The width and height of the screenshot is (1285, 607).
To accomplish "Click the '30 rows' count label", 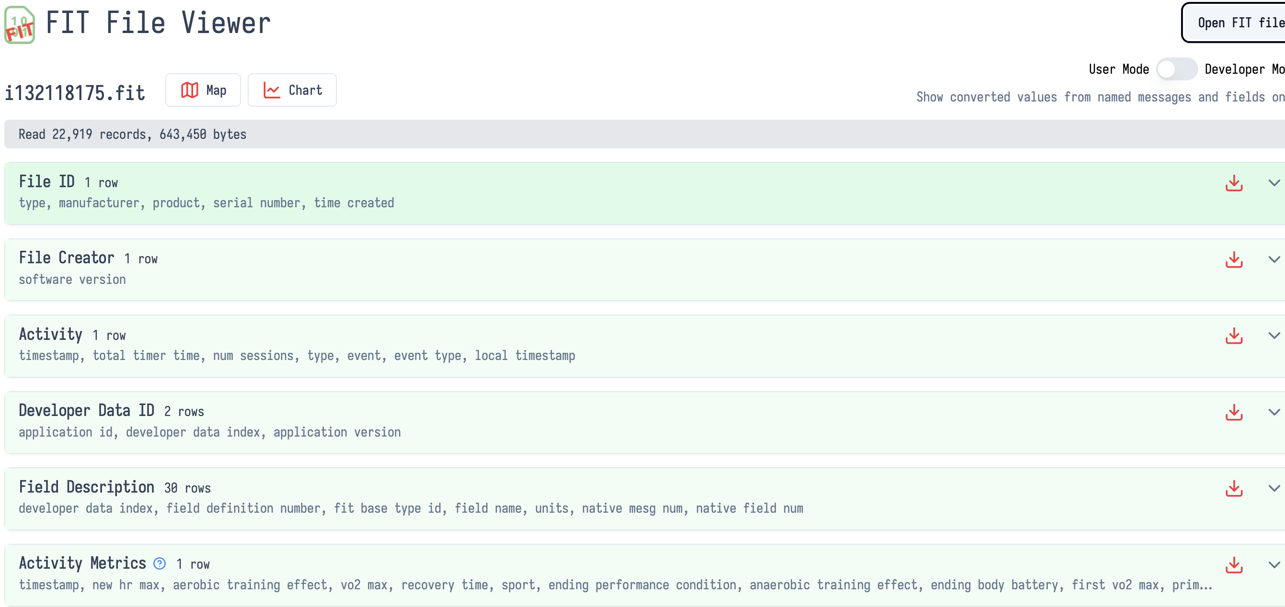I will 187,488.
